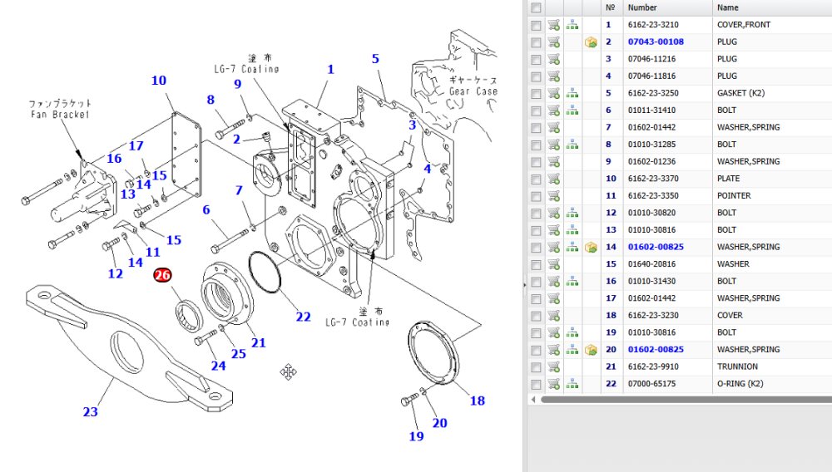The image size is (832, 472).
Task: Click left arrow of table horizontal scrollbar
Action: 533,400
